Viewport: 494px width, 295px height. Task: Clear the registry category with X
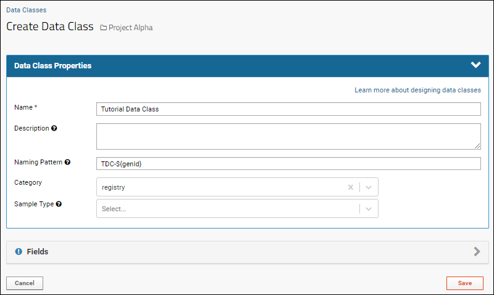click(351, 187)
